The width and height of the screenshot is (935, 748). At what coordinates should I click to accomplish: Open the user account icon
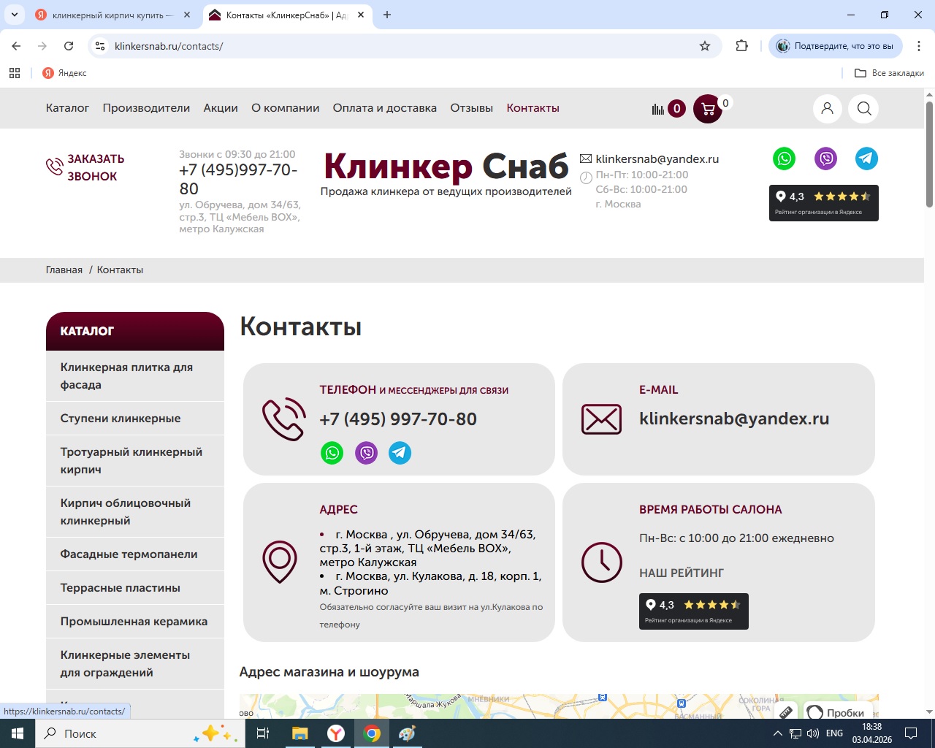pos(828,108)
